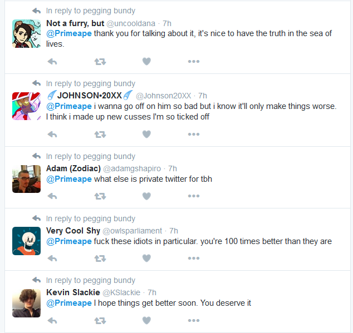Like the Very Cool Shy tweet

click(146, 258)
